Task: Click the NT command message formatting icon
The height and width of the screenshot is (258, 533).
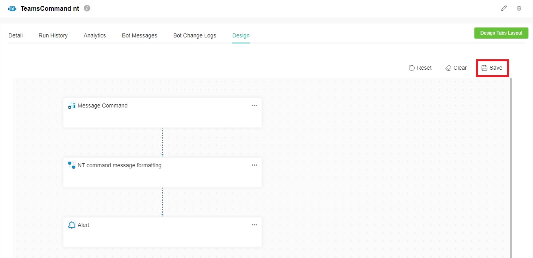Action: (x=72, y=165)
